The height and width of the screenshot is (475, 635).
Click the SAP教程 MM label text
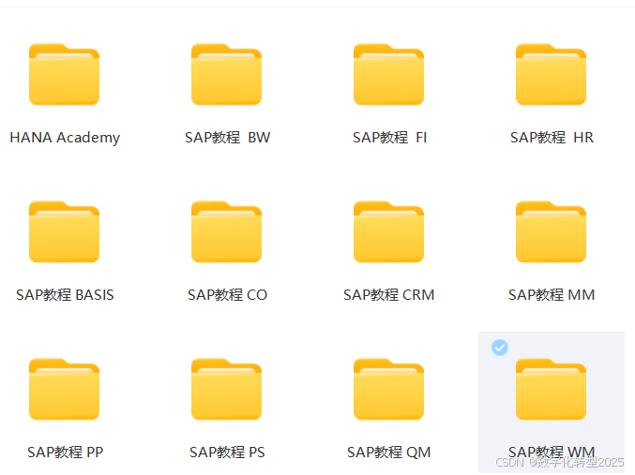pyautogui.click(x=552, y=295)
